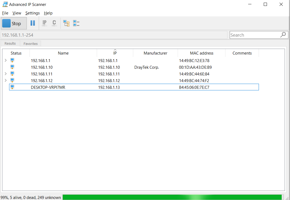Open the Settings menu
Screen dimensions: 290x200
coord(32,13)
